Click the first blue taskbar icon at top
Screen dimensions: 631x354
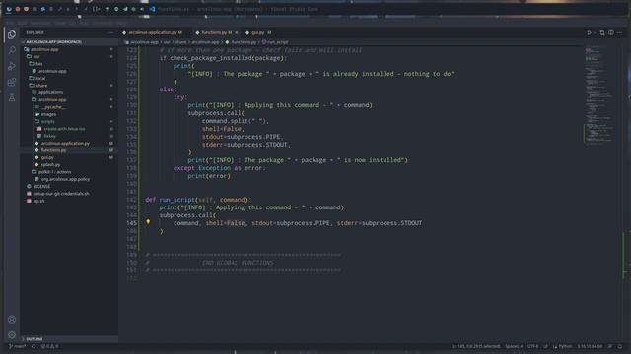[9, 9]
